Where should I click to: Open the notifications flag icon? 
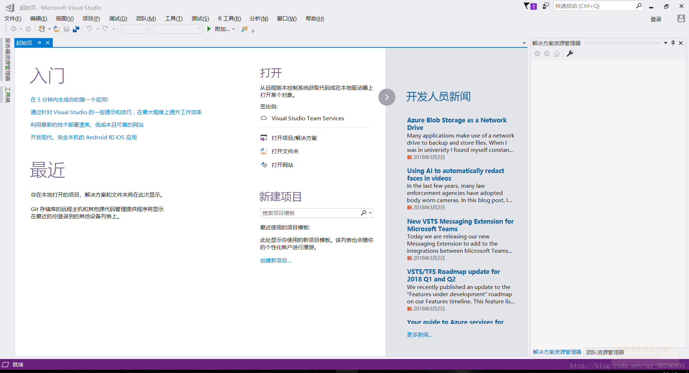point(530,6)
